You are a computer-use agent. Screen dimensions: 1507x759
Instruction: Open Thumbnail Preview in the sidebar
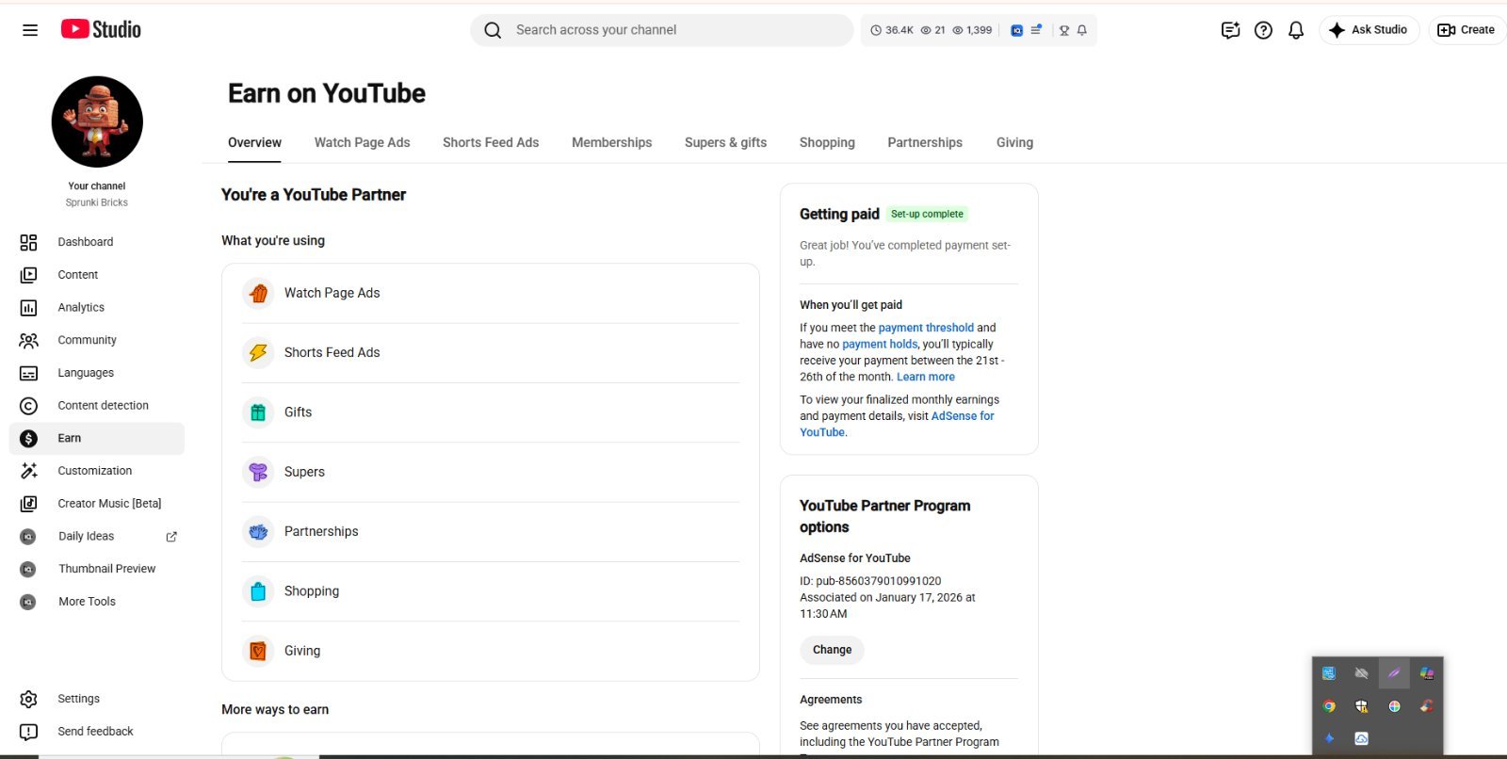coord(97,569)
